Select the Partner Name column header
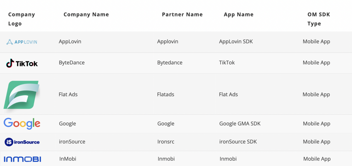This screenshot has width=352, height=166. [182, 14]
